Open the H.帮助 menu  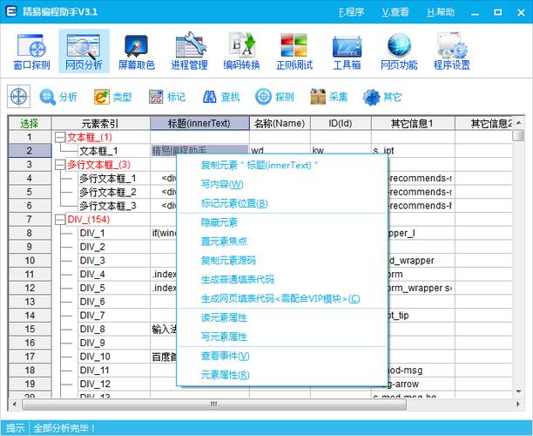point(441,12)
